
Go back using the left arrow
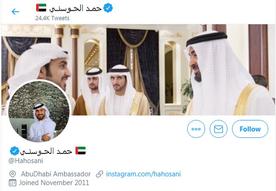[x=16, y=12]
